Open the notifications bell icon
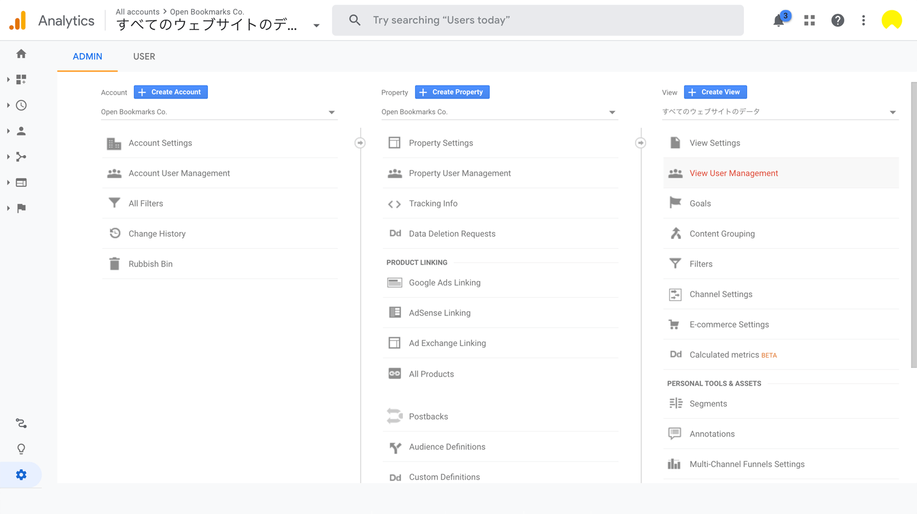This screenshot has height=514, width=917. click(x=779, y=20)
